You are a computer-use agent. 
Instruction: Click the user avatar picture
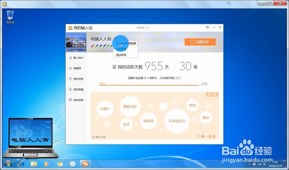click(x=76, y=42)
